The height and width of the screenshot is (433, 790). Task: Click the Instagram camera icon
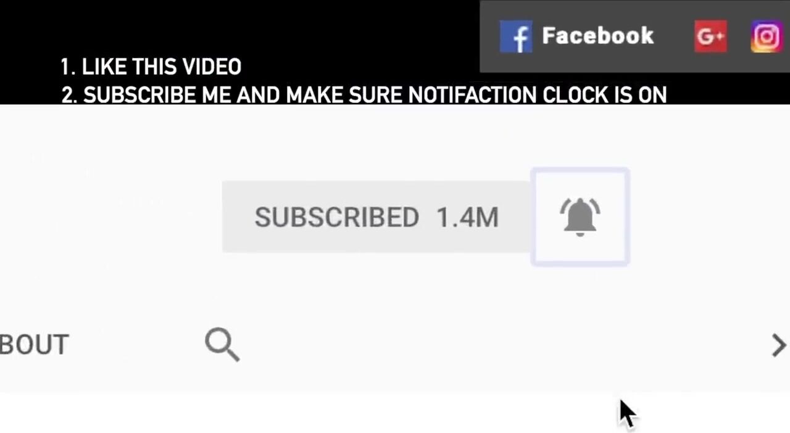767,36
